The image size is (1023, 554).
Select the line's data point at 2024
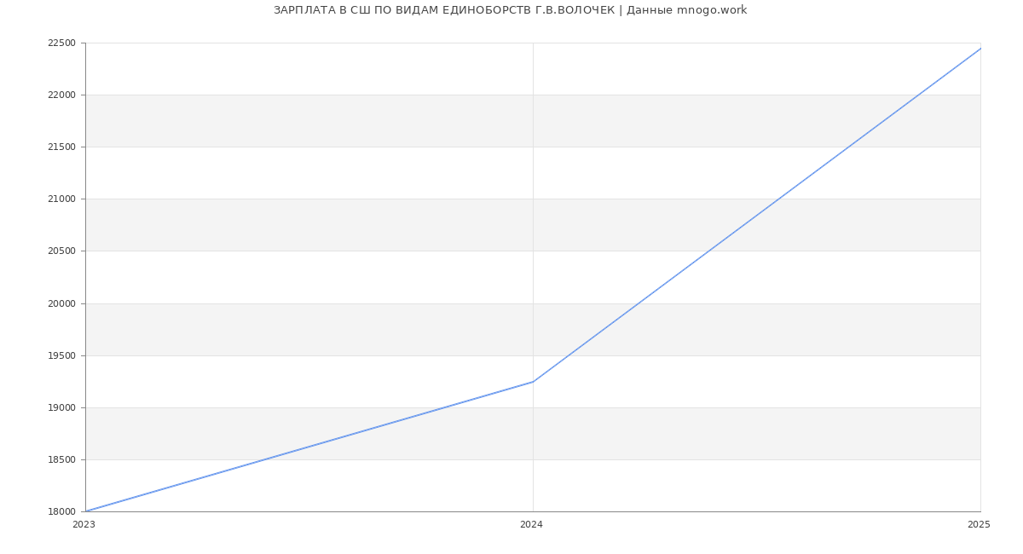533,381
